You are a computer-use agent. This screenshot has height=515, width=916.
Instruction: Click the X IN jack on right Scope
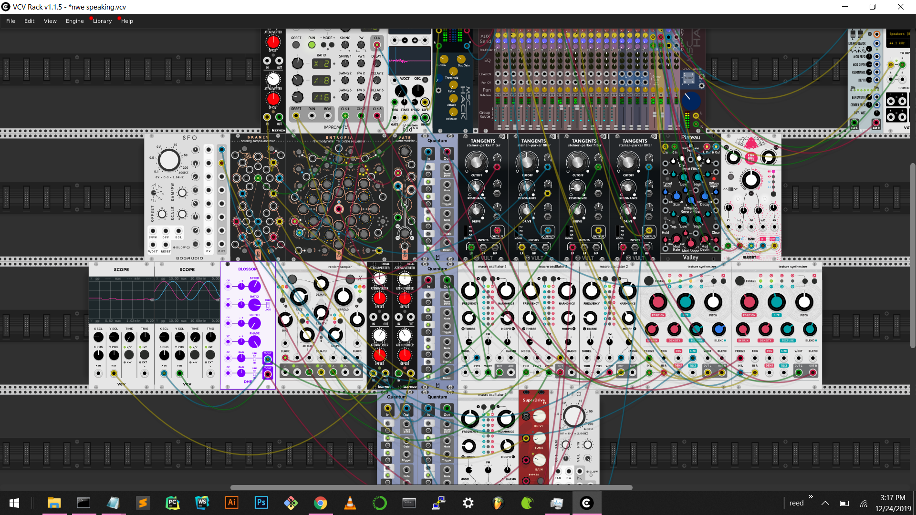164,373
